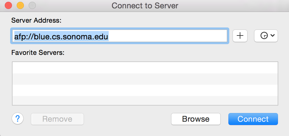Click the highlighted afp://blue.cs.sonoma.edu address text

[x=61, y=36]
